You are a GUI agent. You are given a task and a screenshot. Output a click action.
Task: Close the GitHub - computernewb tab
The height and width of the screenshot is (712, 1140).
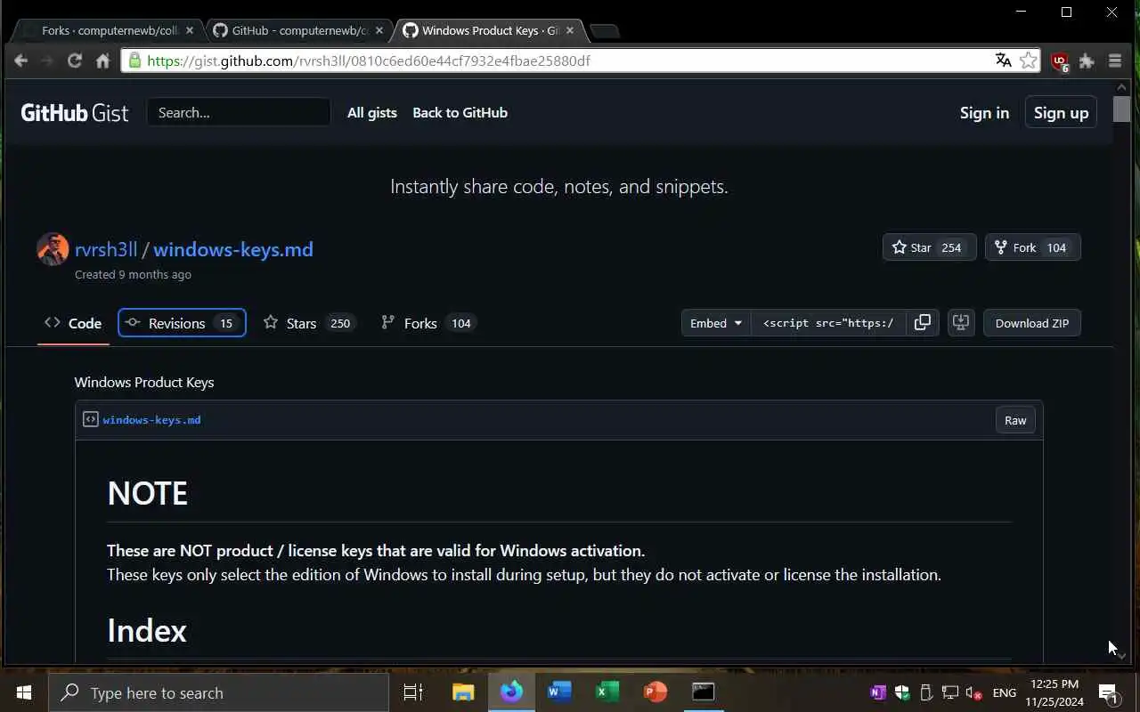379,30
